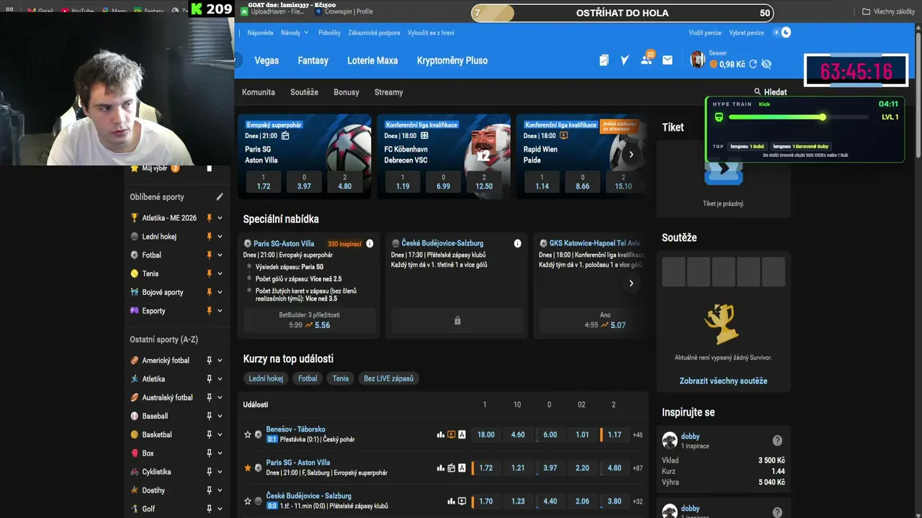Filter top events by Tenis chip
The image size is (922, 518).
click(x=341, y=378)
